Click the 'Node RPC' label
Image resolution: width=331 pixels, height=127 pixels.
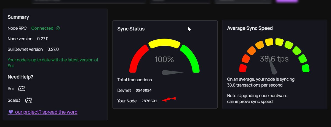point(17,28)
